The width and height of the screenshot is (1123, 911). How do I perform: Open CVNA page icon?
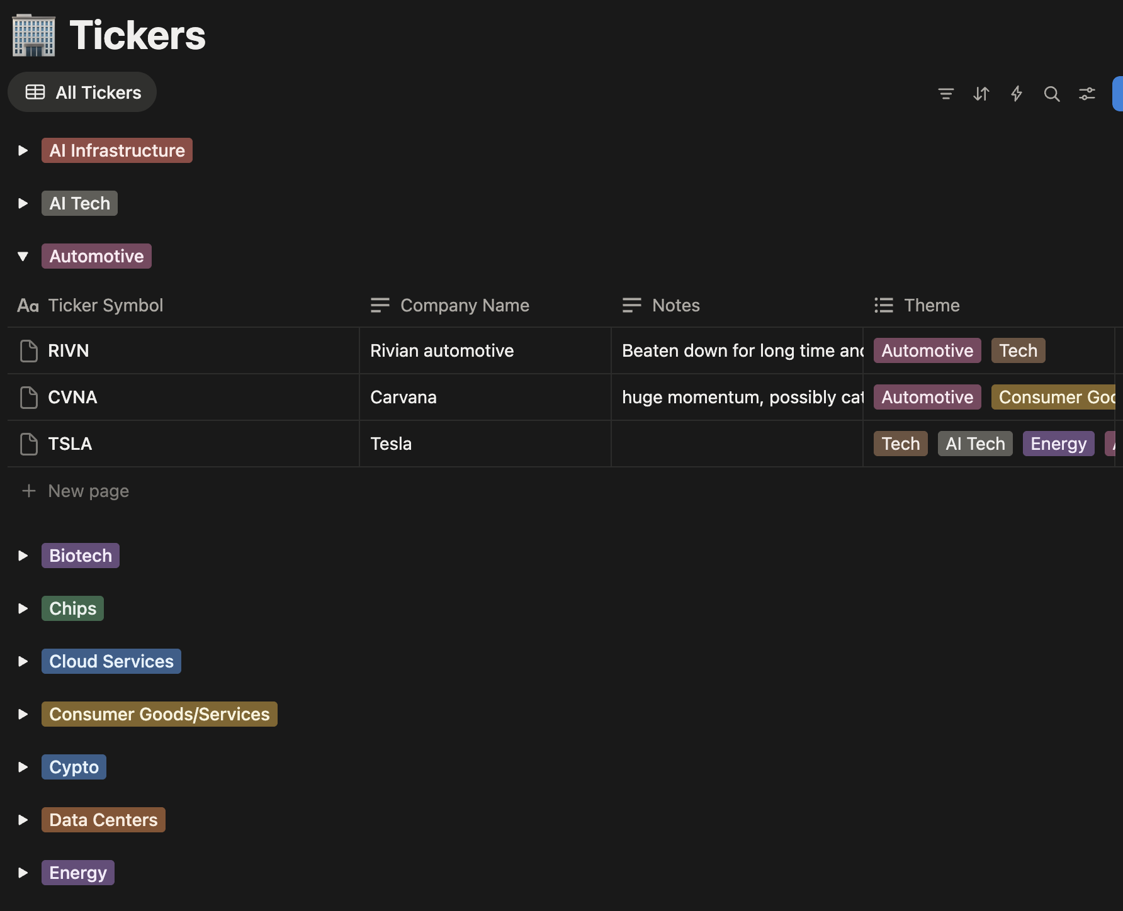29,397
